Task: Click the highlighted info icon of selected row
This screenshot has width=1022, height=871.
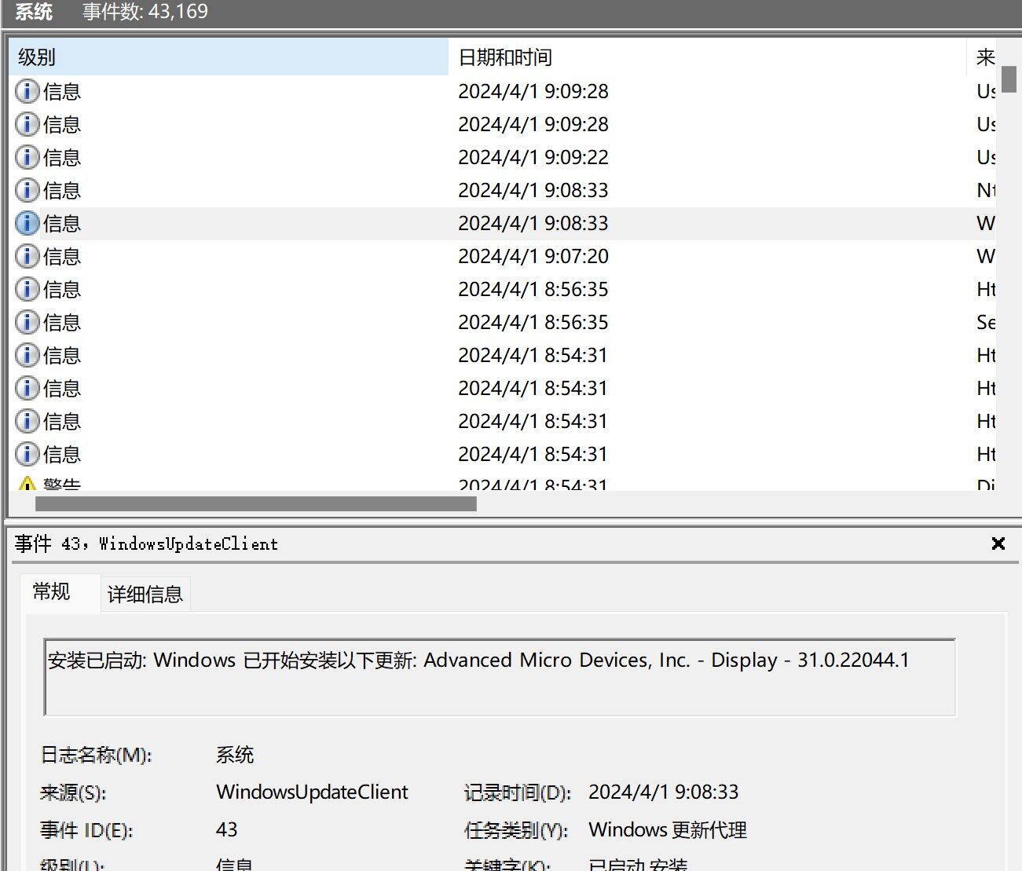Action: [27, 224]
